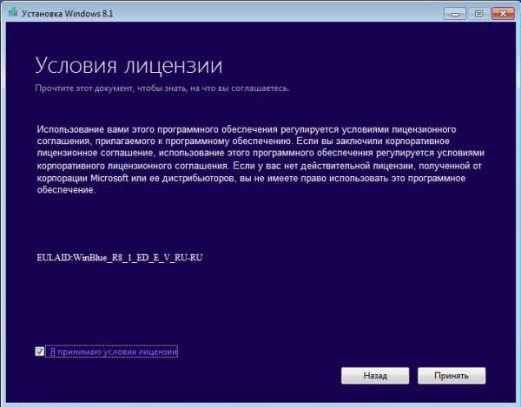Screen dimensions: 521x407
Task: Minimize the Установка Windows 8.1 window
Action: click(x=455, y=14)
